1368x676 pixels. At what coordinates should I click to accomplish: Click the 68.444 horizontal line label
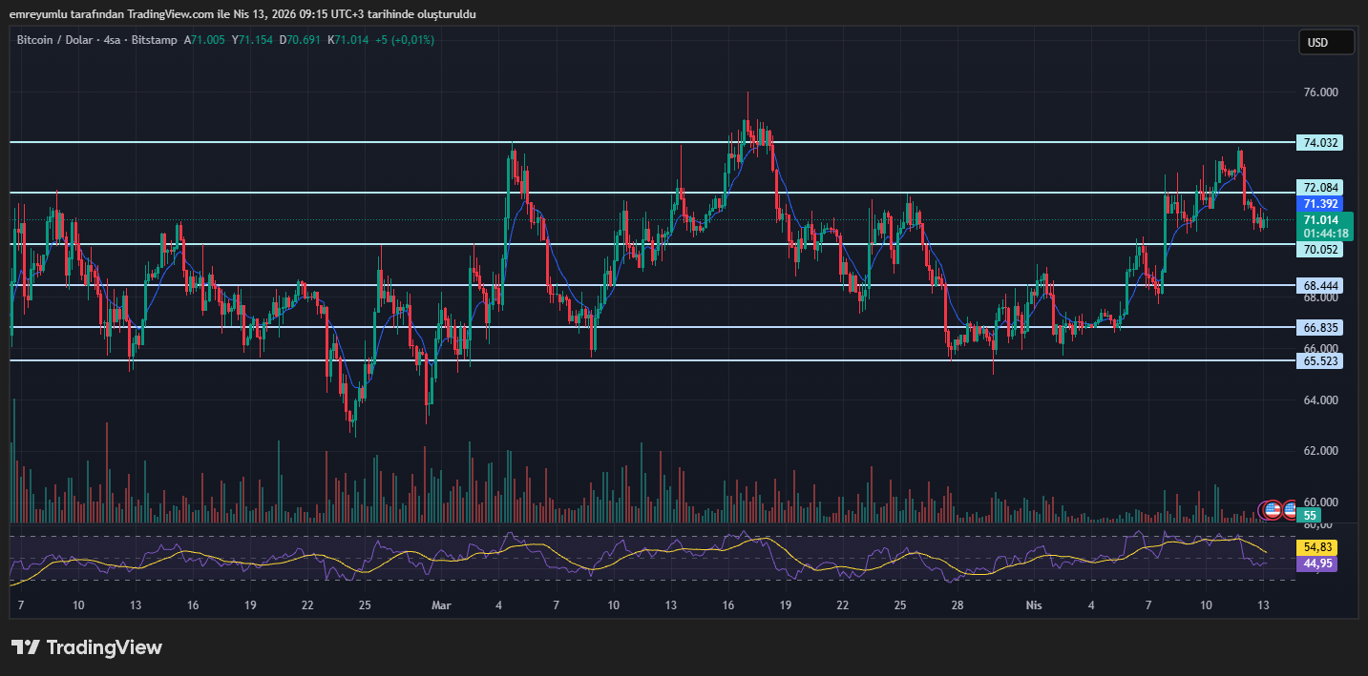coord(1321,285)
